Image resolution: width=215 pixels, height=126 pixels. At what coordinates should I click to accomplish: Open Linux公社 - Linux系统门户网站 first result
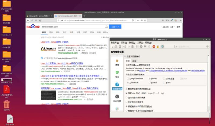[55, 42]
